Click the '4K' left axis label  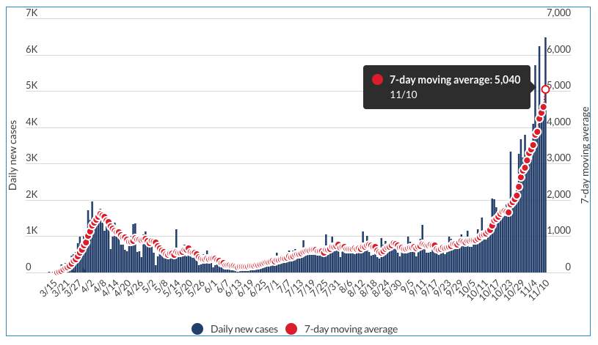[32, 122]
